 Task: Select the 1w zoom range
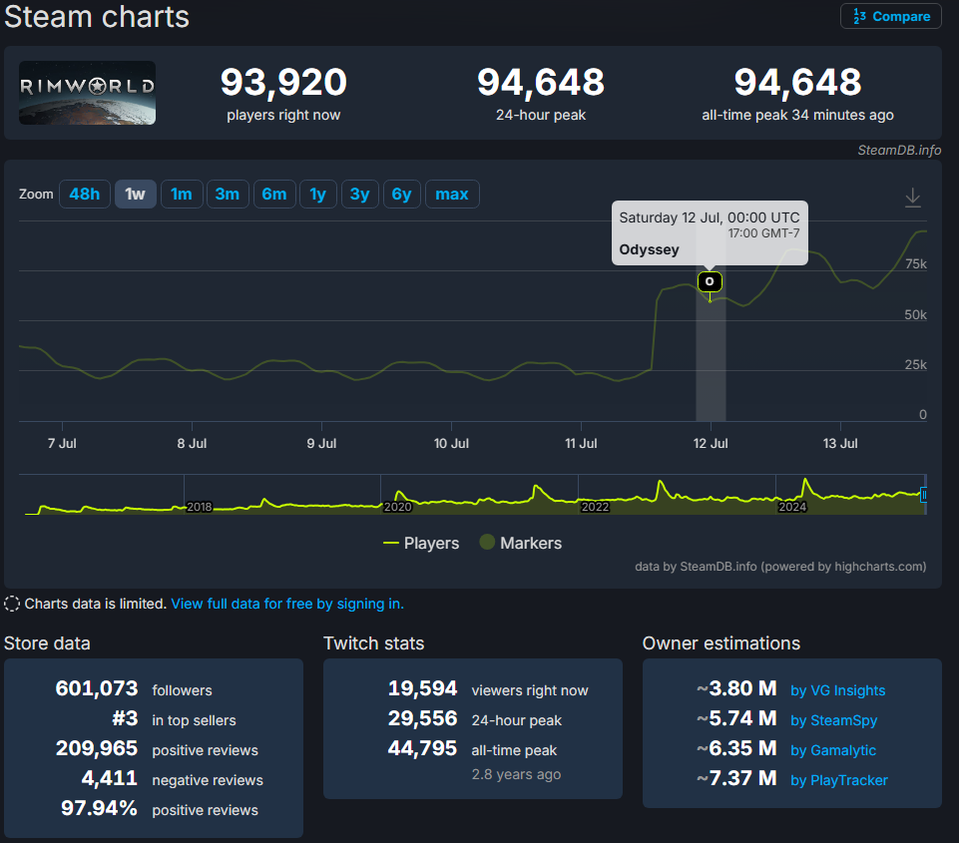click(135, 195)
